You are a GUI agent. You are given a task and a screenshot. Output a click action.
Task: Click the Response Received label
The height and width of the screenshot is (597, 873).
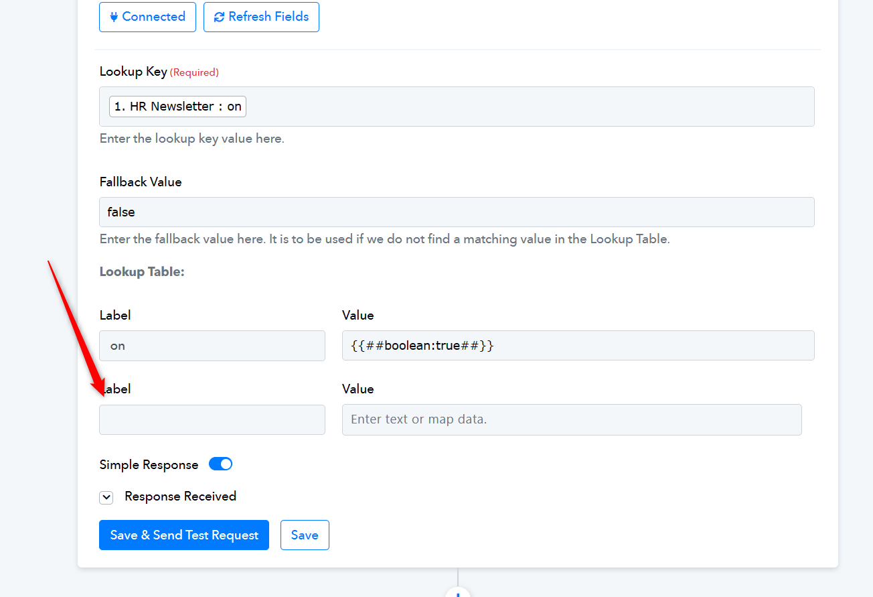(180, 496)
